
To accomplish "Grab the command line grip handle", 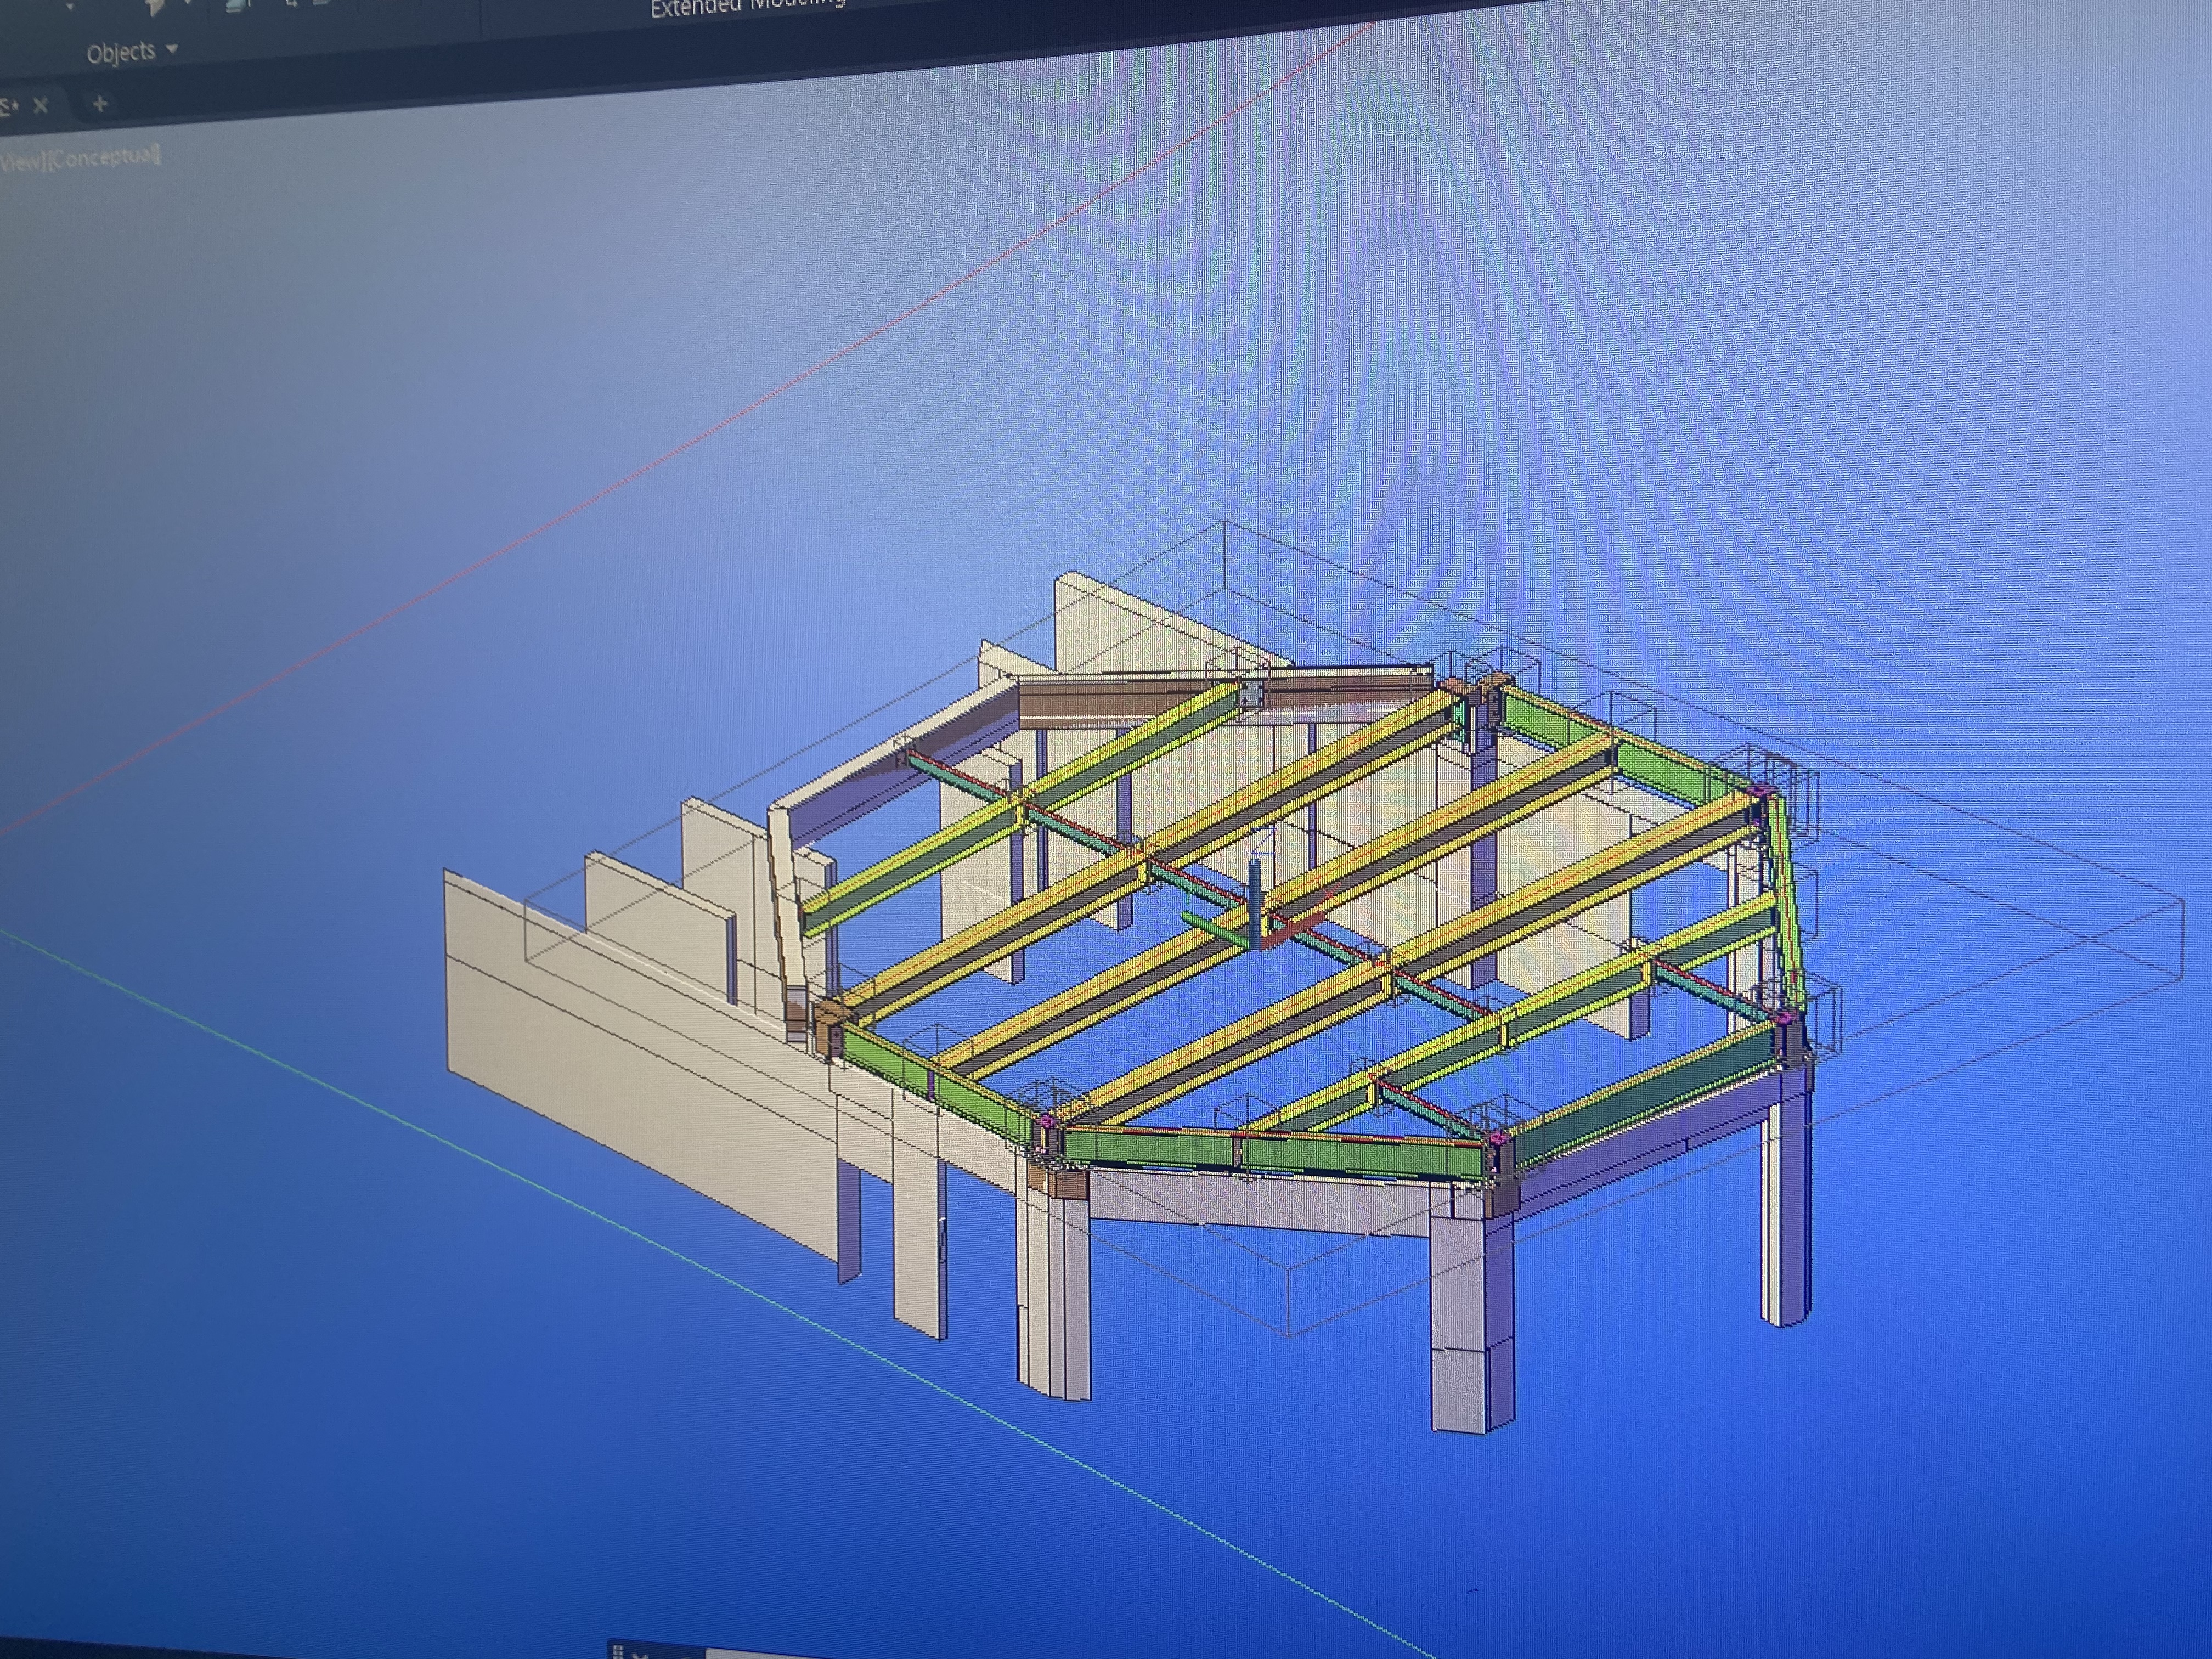I will pyautogui.click(x=618, y=1651).
